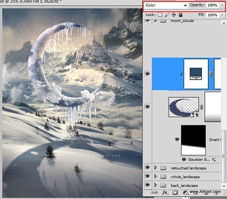Hide the moon smart object layer

pos(147,107)
